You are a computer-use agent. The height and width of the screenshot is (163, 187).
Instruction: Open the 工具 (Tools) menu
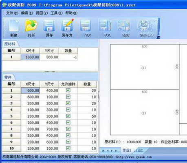[x=57, y=13]
